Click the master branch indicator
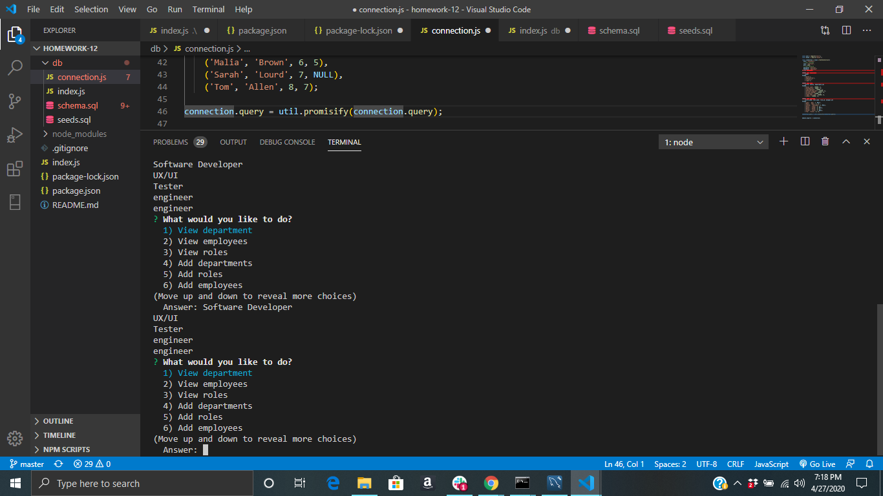 (26, 464)
